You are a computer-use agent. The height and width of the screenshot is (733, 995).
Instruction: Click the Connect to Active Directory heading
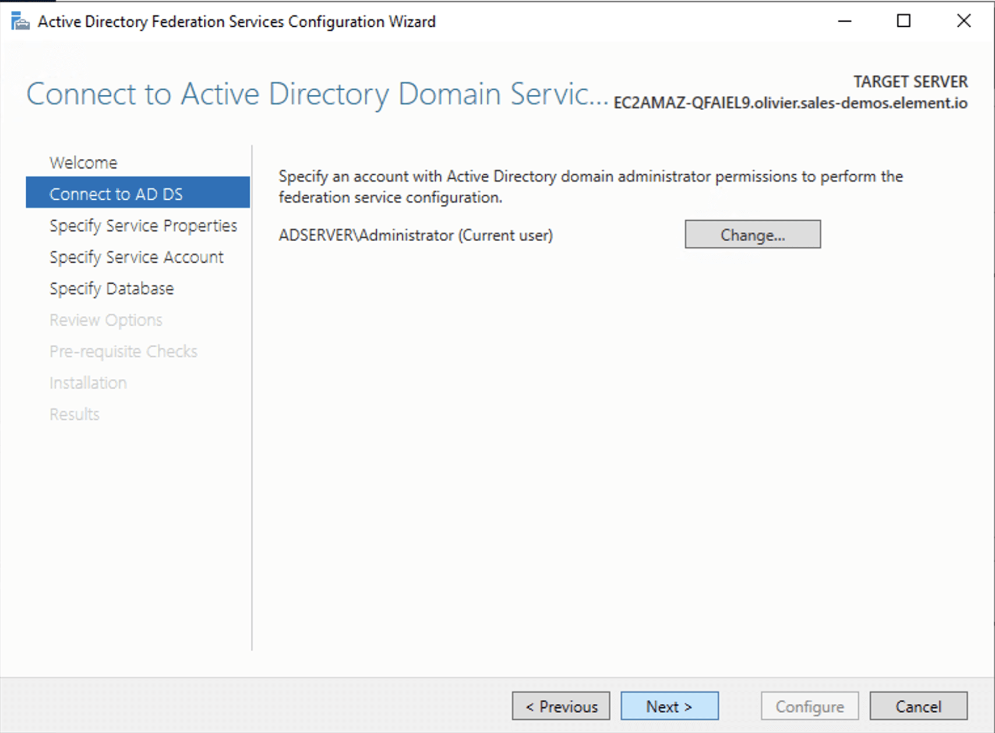[x=317, y=94]
